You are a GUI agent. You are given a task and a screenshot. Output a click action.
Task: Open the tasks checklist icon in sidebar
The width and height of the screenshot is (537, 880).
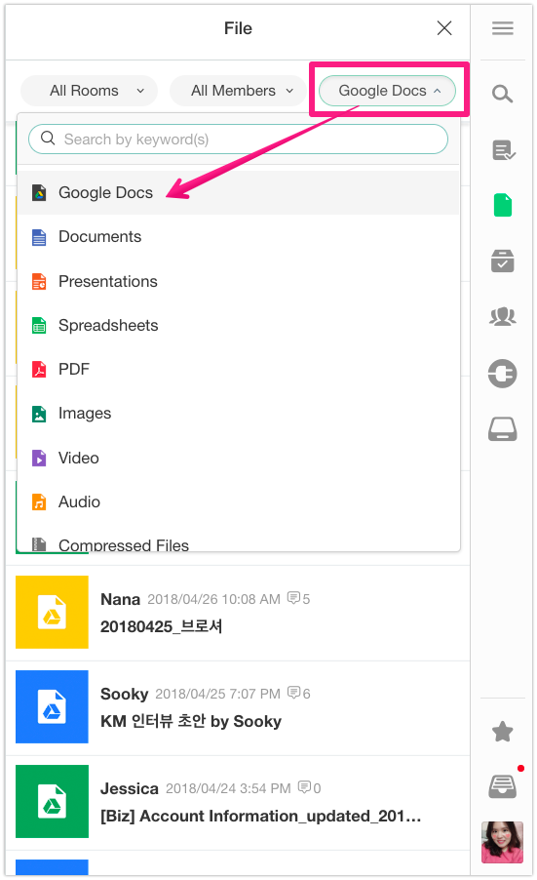click(x=503, y=150)
